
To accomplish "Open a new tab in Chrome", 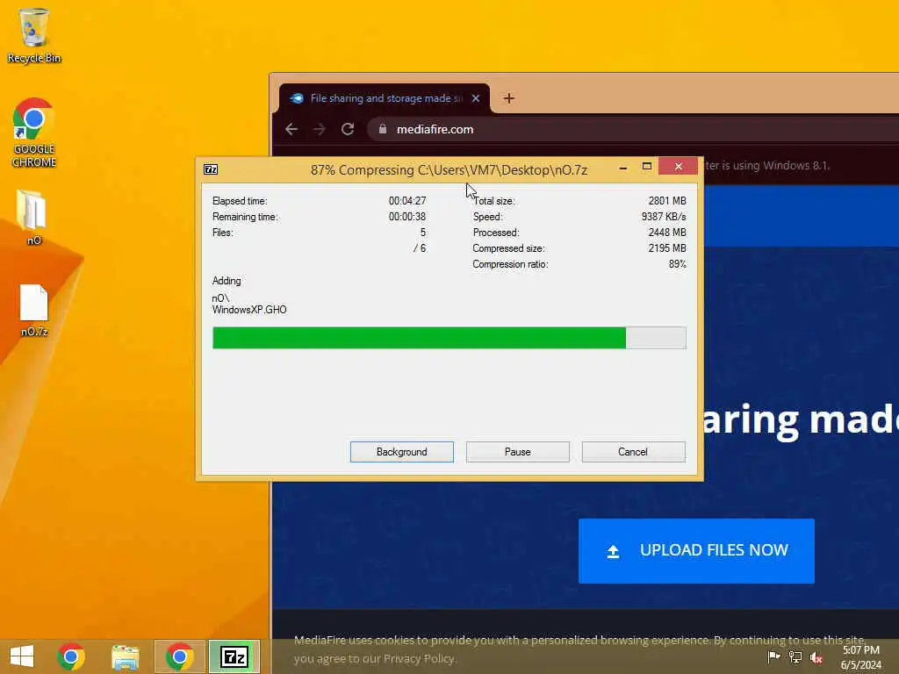I will point(508,98).
